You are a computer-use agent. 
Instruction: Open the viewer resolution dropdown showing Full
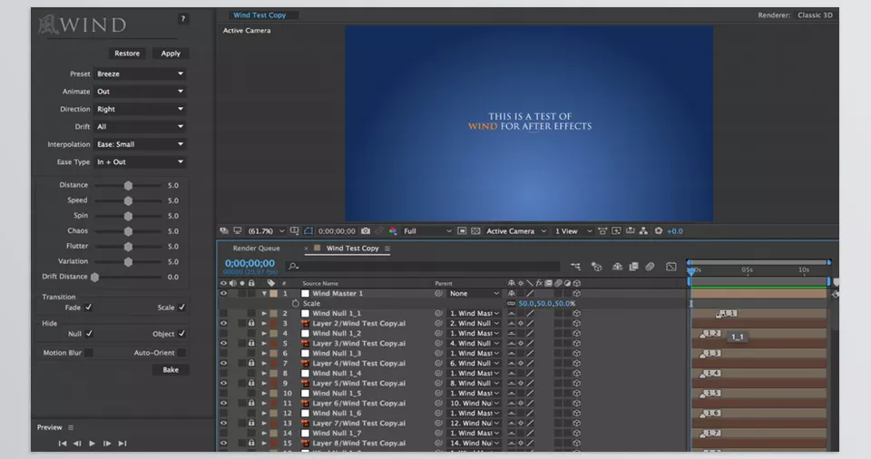[427, 231]
